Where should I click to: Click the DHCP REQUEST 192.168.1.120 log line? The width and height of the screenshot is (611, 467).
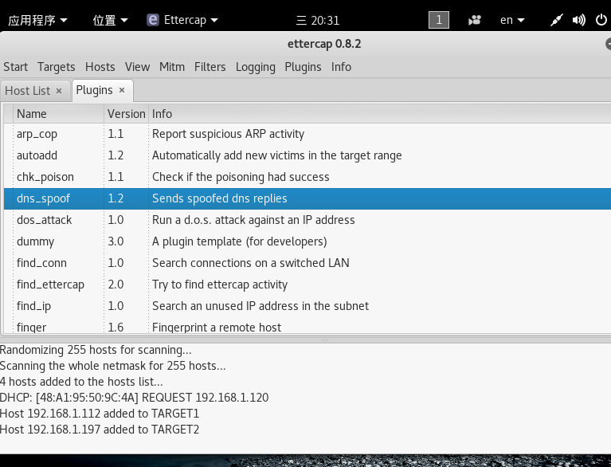[x=134, y=397]
